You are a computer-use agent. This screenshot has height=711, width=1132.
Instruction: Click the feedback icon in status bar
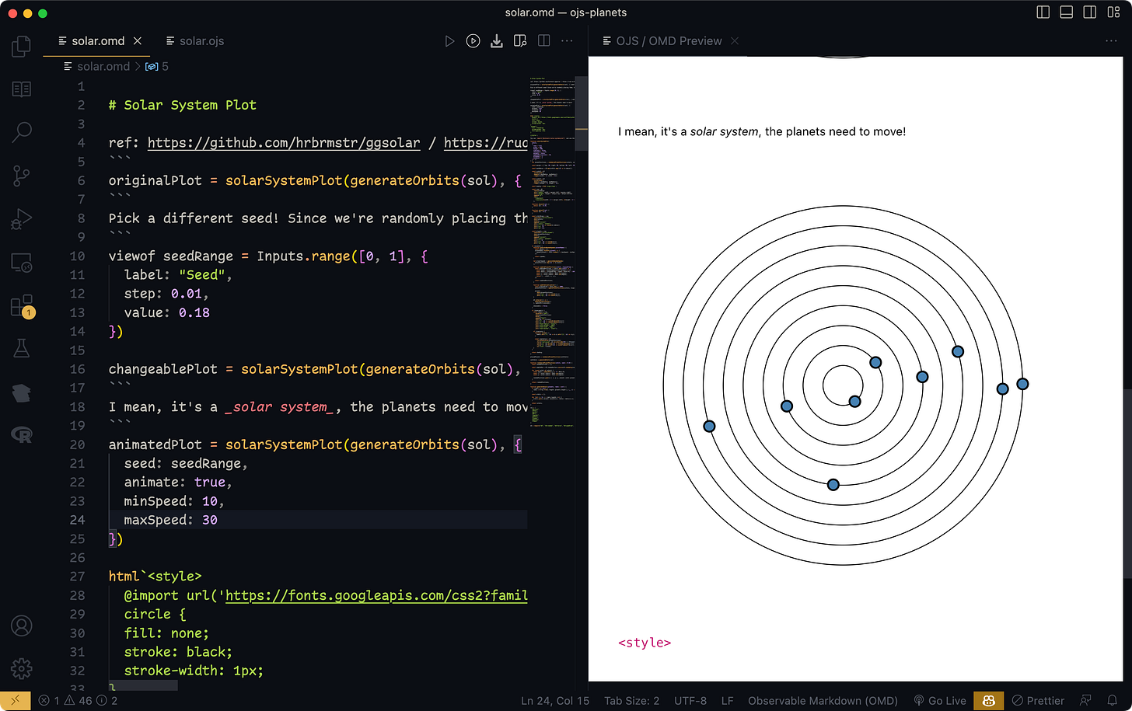[1086, 701]
